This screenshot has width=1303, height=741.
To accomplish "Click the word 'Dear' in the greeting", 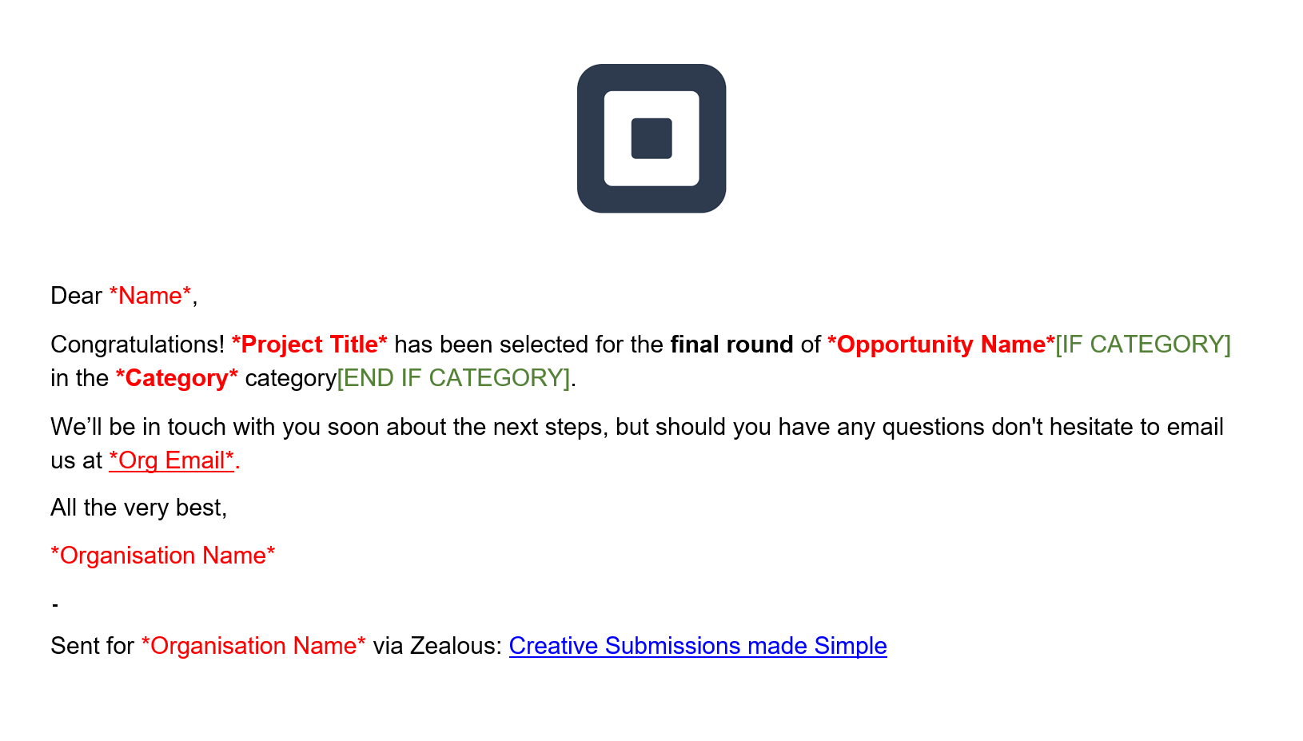I will pyautogui.click(x=76, y=296).
